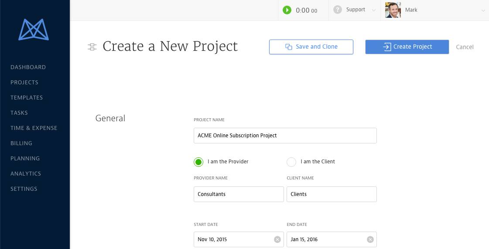The width and height of the screenshot is (489, 249).
Task: Select the "I am the Provider" radio button
Action: click(x=198, y=162)
